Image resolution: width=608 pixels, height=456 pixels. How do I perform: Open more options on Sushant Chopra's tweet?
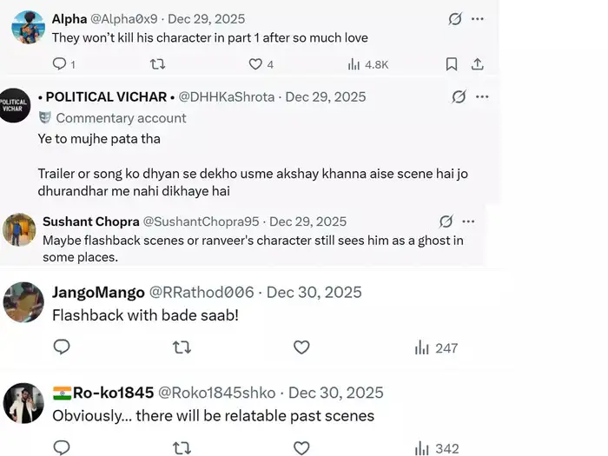click(469, 221)
